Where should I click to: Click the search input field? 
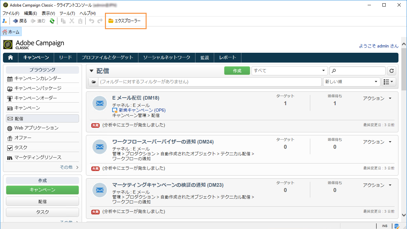[357, 71]
